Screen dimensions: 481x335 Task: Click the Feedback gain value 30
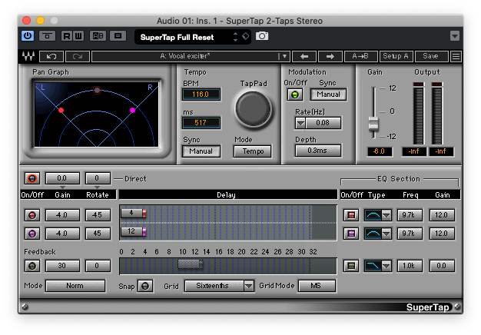[62, 266]
